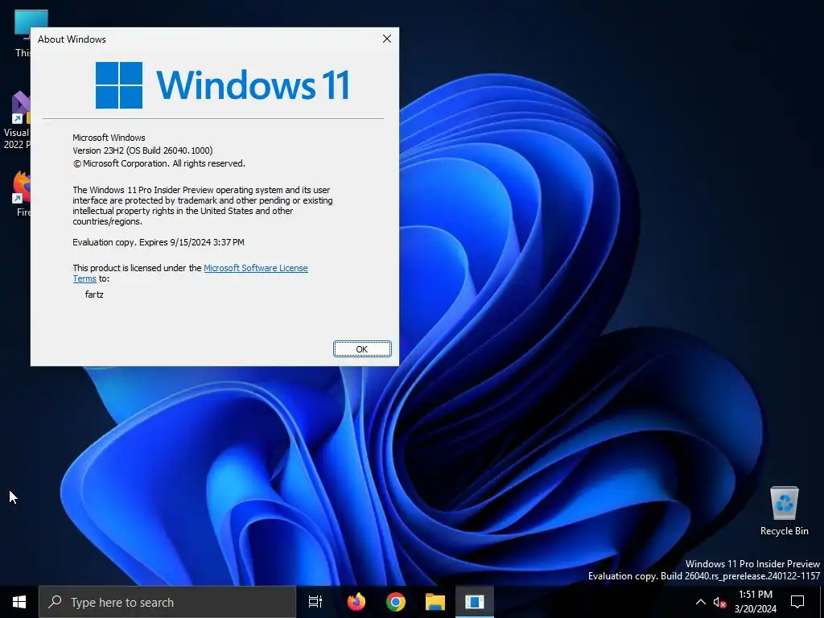Click the 'Microsoft Windows' text line

click(x=109, y=138)
